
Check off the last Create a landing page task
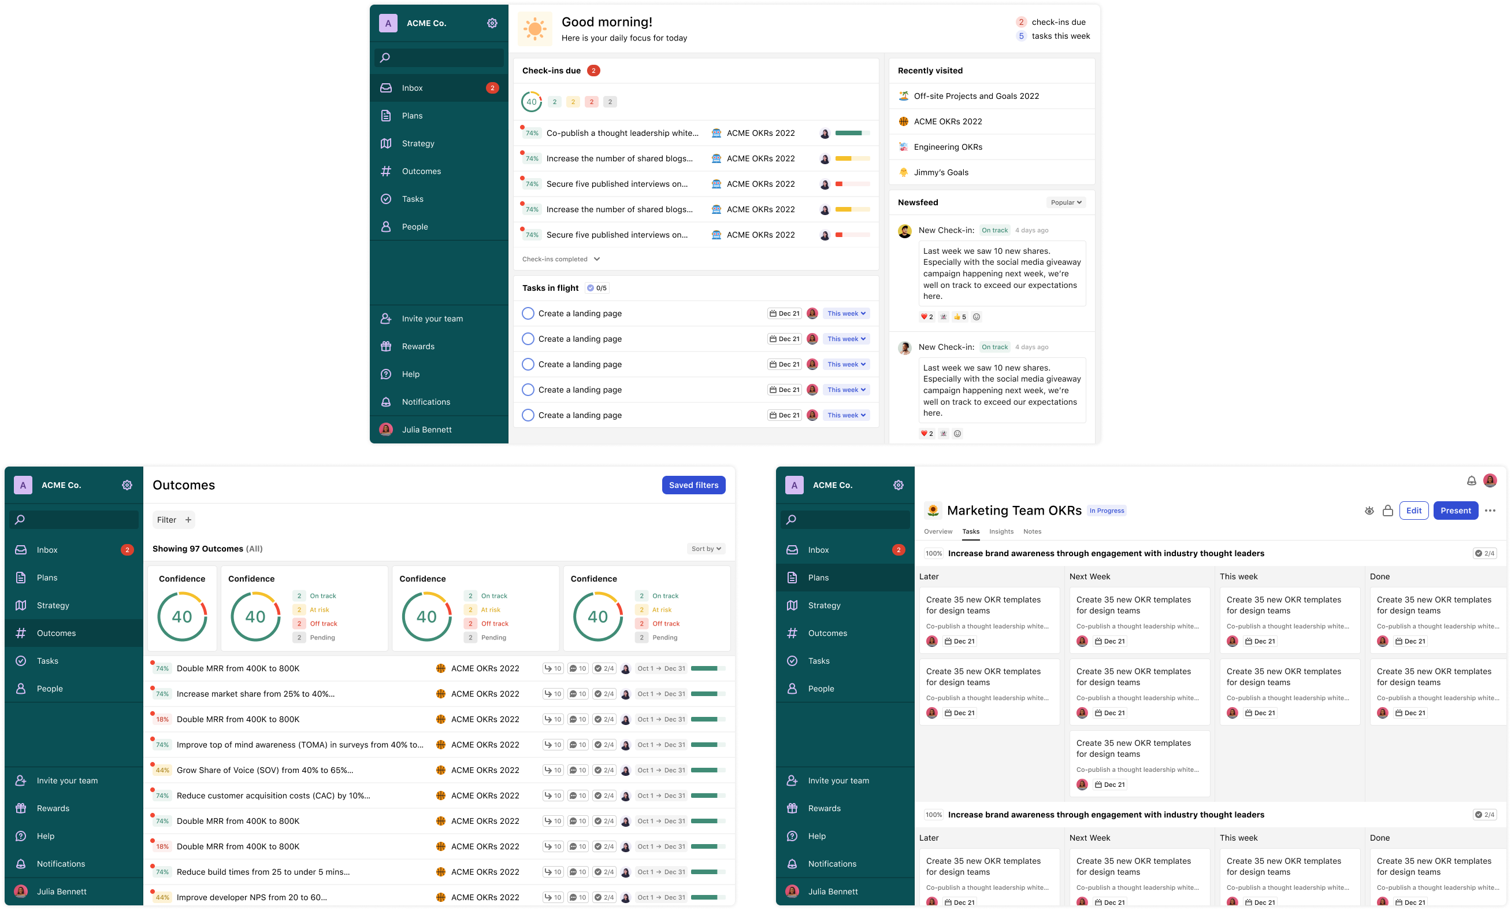(x=528, y=415)
